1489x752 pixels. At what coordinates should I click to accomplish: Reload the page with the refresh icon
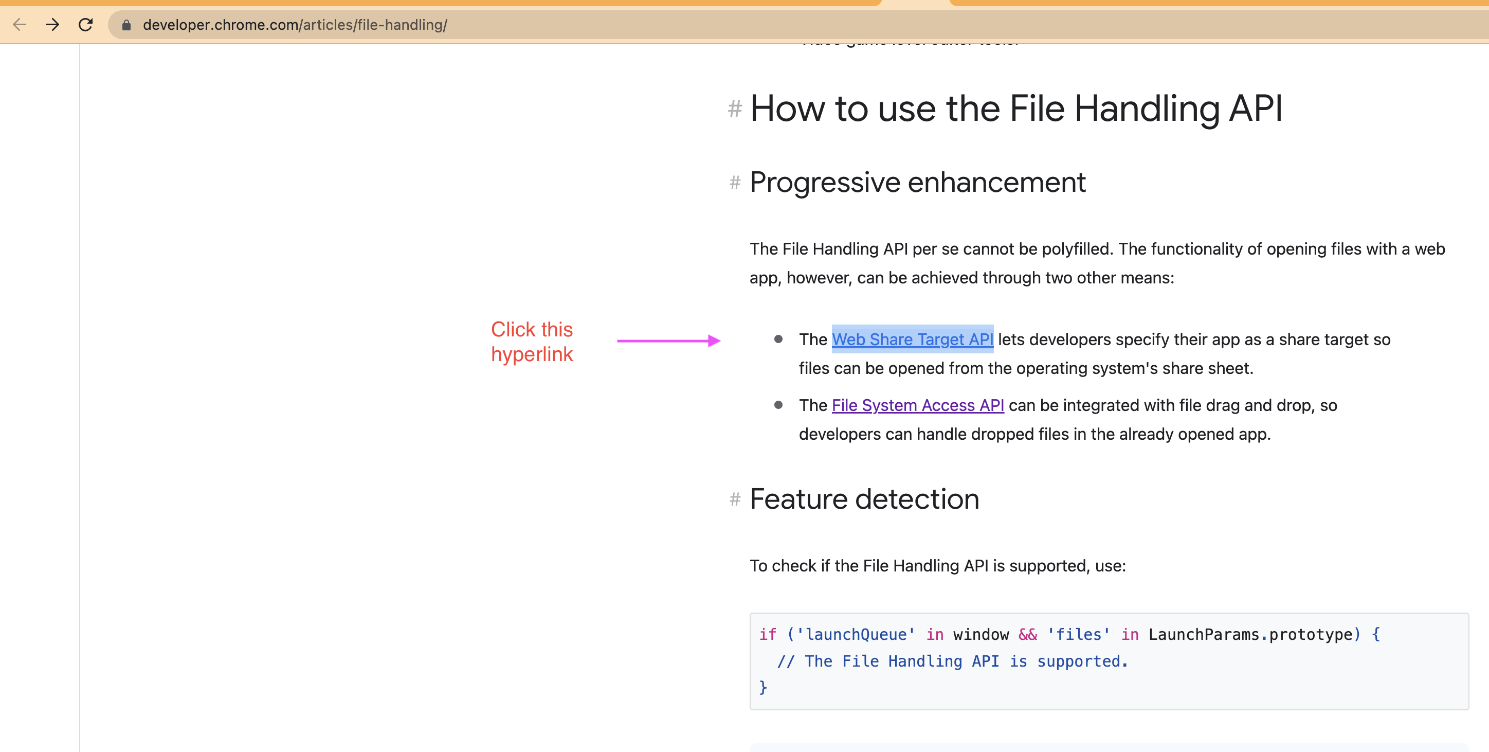(85, 25)
